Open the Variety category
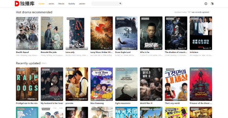 click(72, 4)
